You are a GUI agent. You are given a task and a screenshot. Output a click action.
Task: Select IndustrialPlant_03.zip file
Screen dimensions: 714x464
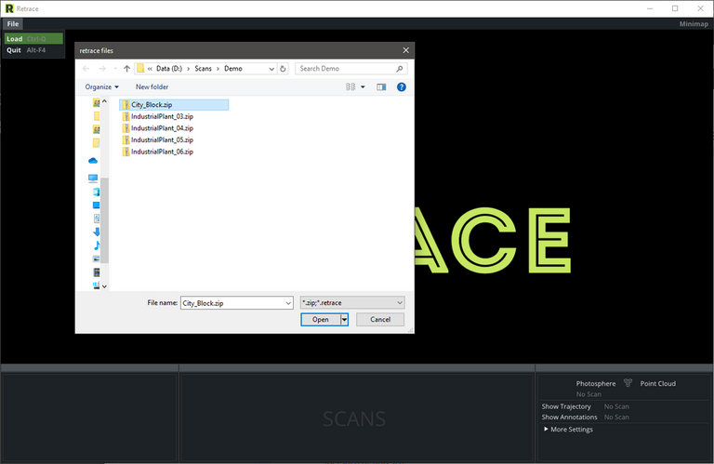coord(157,116)
